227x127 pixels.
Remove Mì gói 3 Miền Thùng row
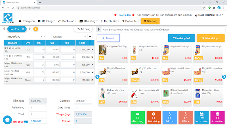[x=92, y=80]
